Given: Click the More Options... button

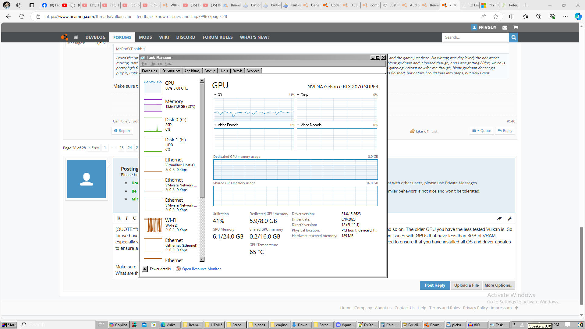Looking at the screenshot, I should tap(499, 285).
